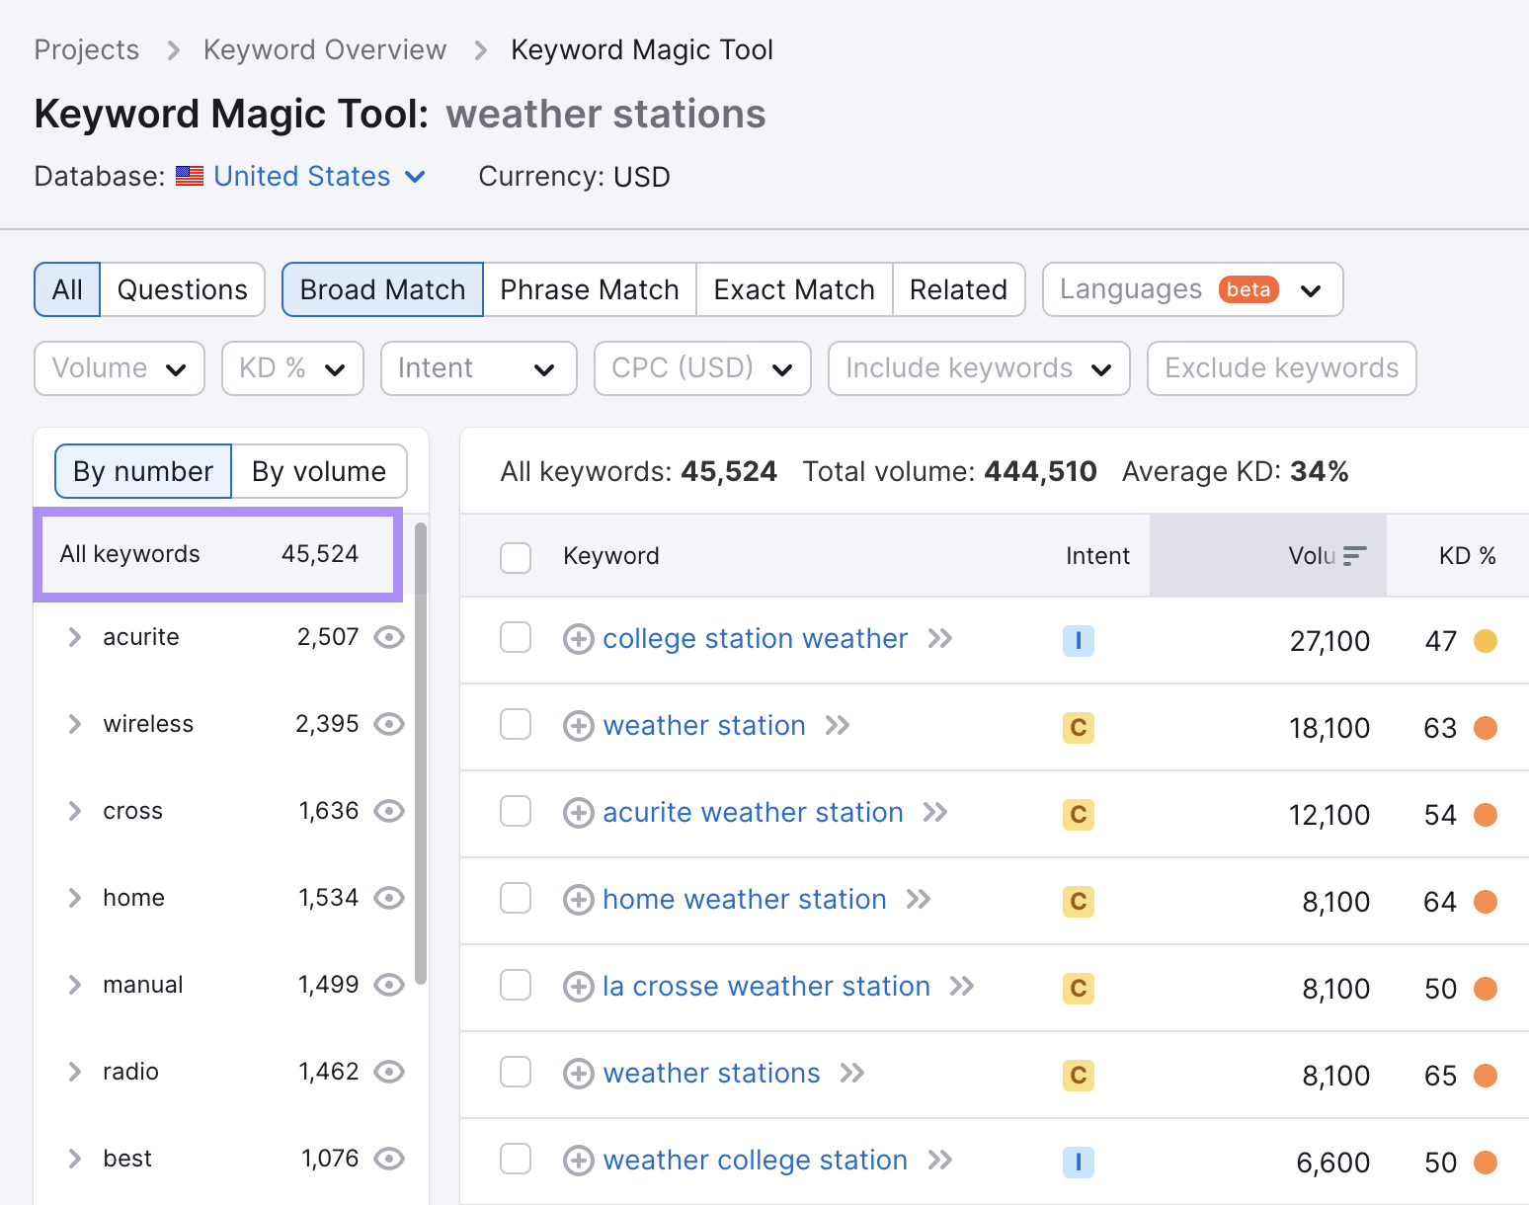Add 'weather college station' via plus icon
1529x1205 pixels.
click(x=578, y=1162)
